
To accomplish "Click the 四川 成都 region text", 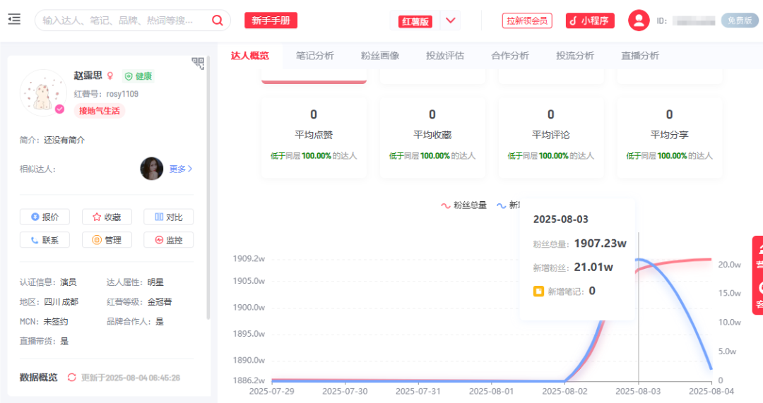I will point(61,301).
